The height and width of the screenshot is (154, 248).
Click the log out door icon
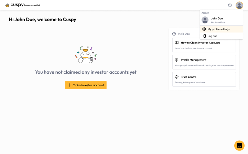point(204,36)
